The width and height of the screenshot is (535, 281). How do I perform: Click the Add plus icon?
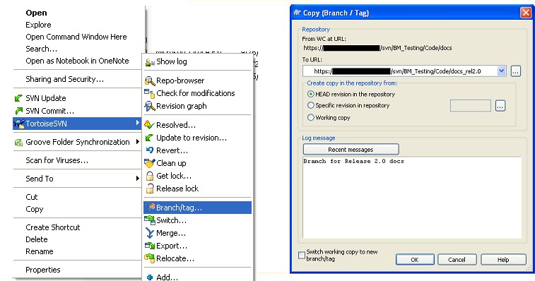point(149,277)
